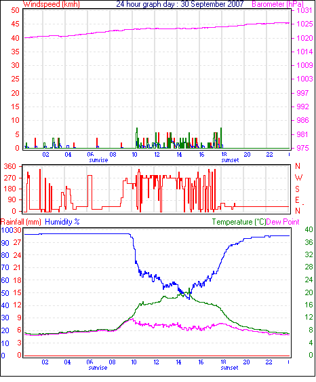The width and height of the screenshot is (316, 382).
Task: Click the 360 wind direction scale value
Action: tap(9, 167)
